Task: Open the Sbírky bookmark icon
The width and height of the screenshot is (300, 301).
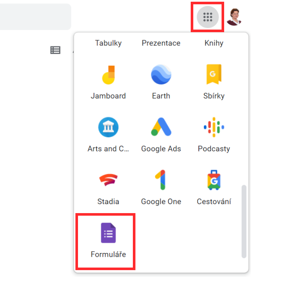Action: [214, 74]
